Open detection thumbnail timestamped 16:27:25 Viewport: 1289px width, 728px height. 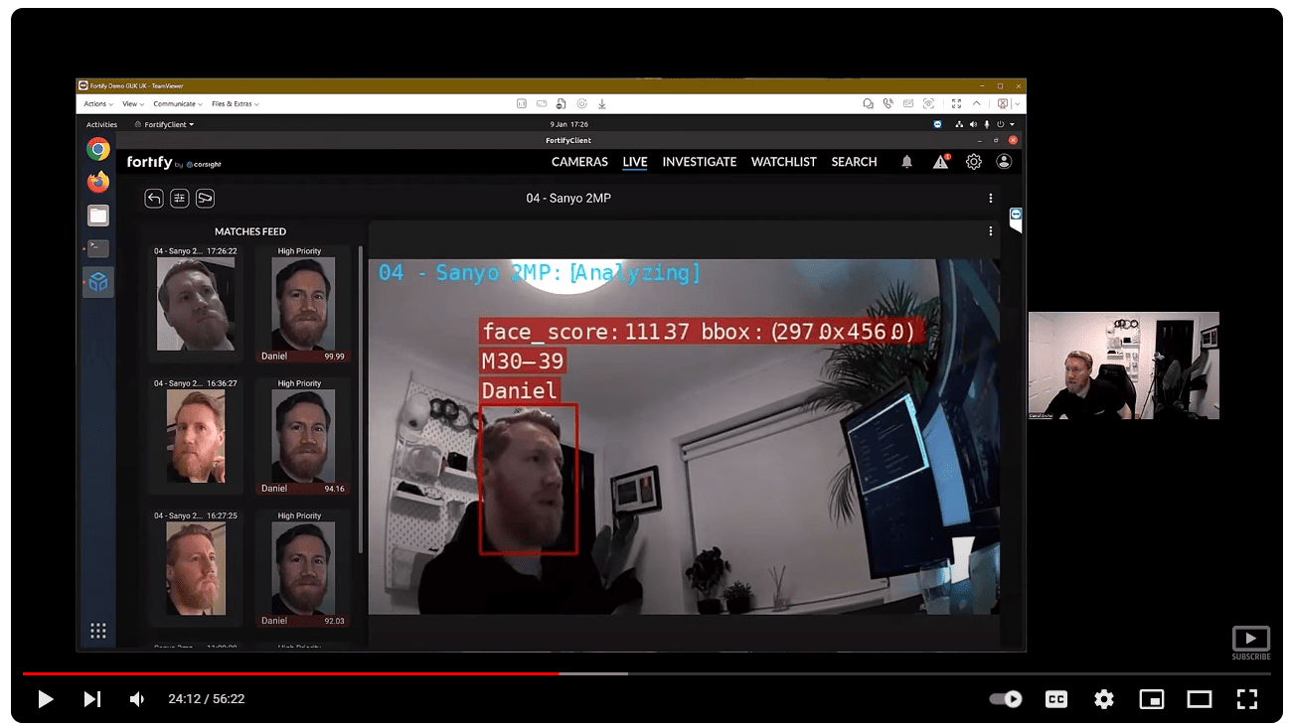196,567
